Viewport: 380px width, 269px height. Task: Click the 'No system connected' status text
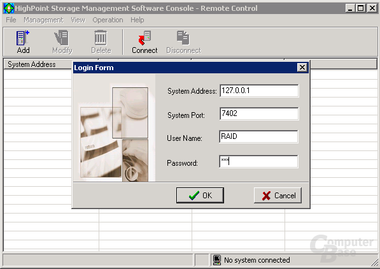257,260
